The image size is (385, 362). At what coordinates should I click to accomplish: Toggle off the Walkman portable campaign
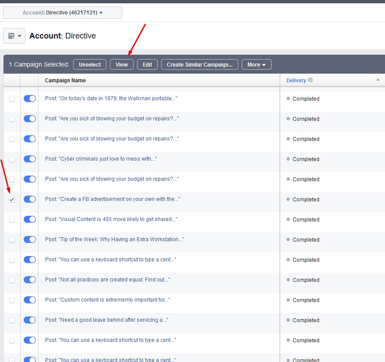click(30, 98)
